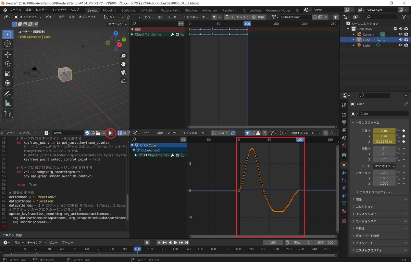
Task: Toggle Cube visibility eye in outliner
Action: (400, 40)
